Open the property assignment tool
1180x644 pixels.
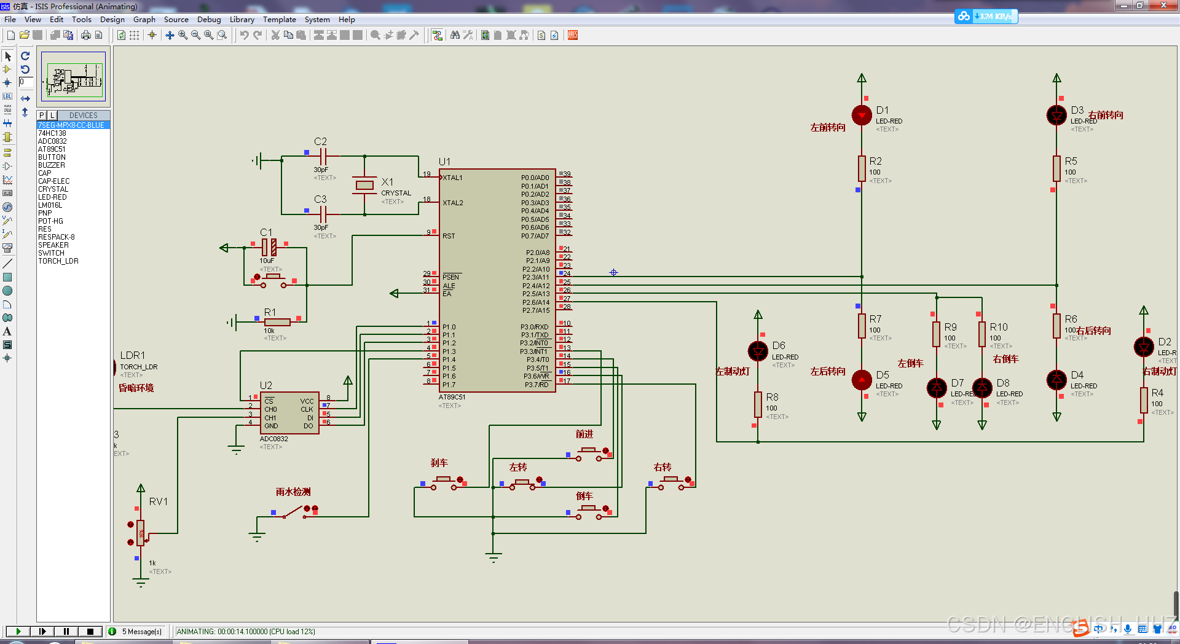click(468, 35)
